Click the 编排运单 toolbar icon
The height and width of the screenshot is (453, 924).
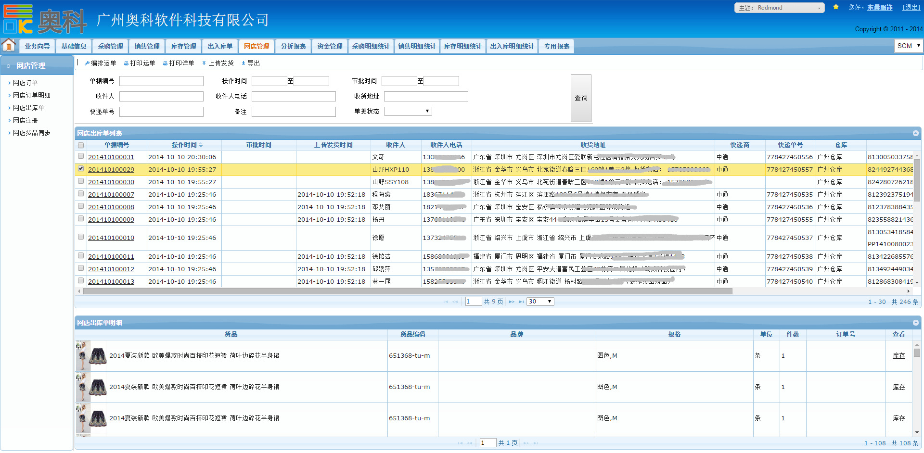click(87, 63)
